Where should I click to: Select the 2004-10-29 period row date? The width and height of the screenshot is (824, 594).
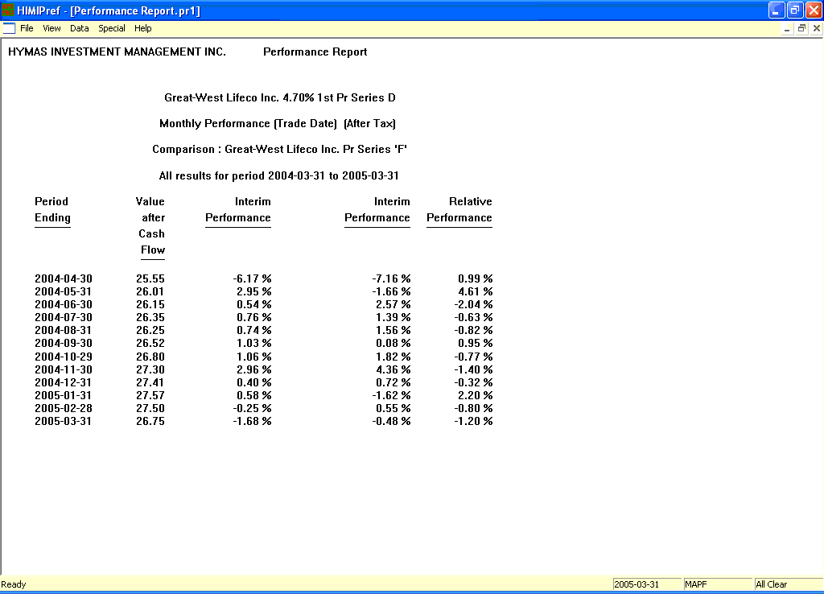point(64,357)
